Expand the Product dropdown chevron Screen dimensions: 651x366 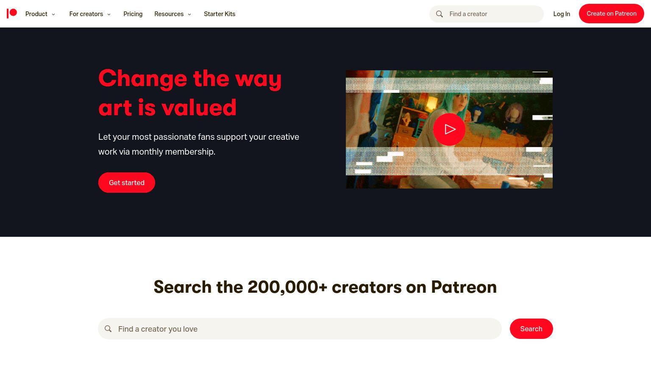tap(53, 14)
